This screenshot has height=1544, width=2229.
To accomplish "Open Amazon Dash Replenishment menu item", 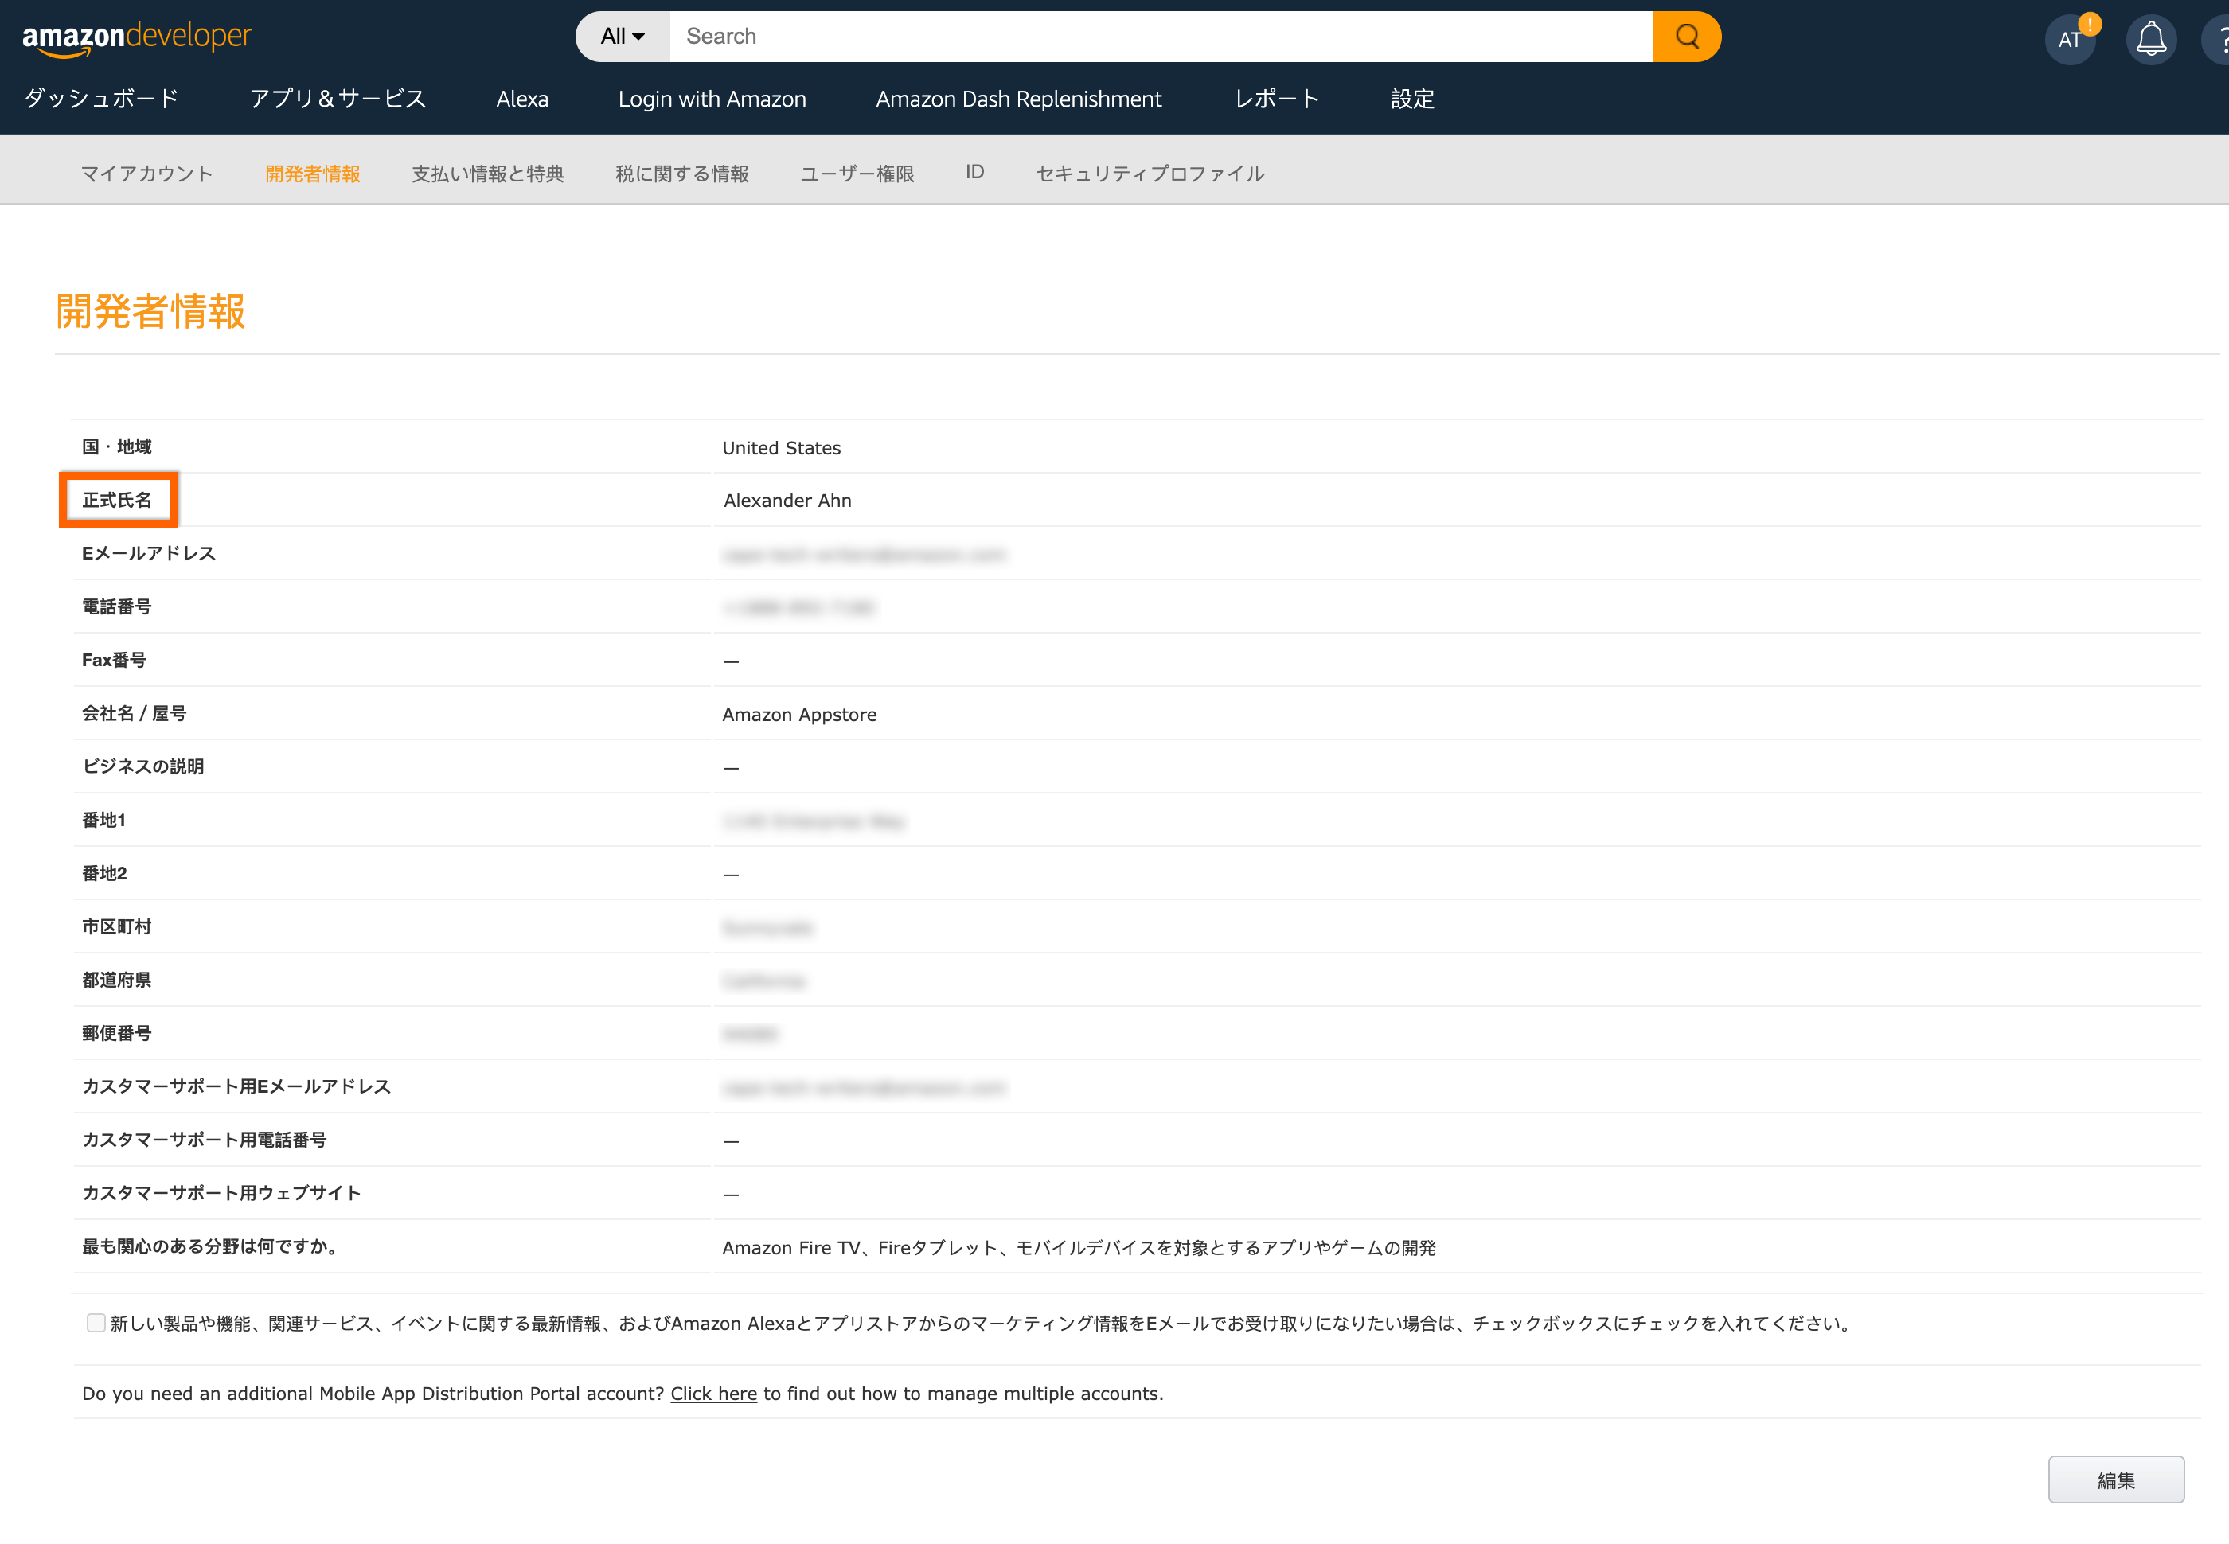I will 1017,99.
